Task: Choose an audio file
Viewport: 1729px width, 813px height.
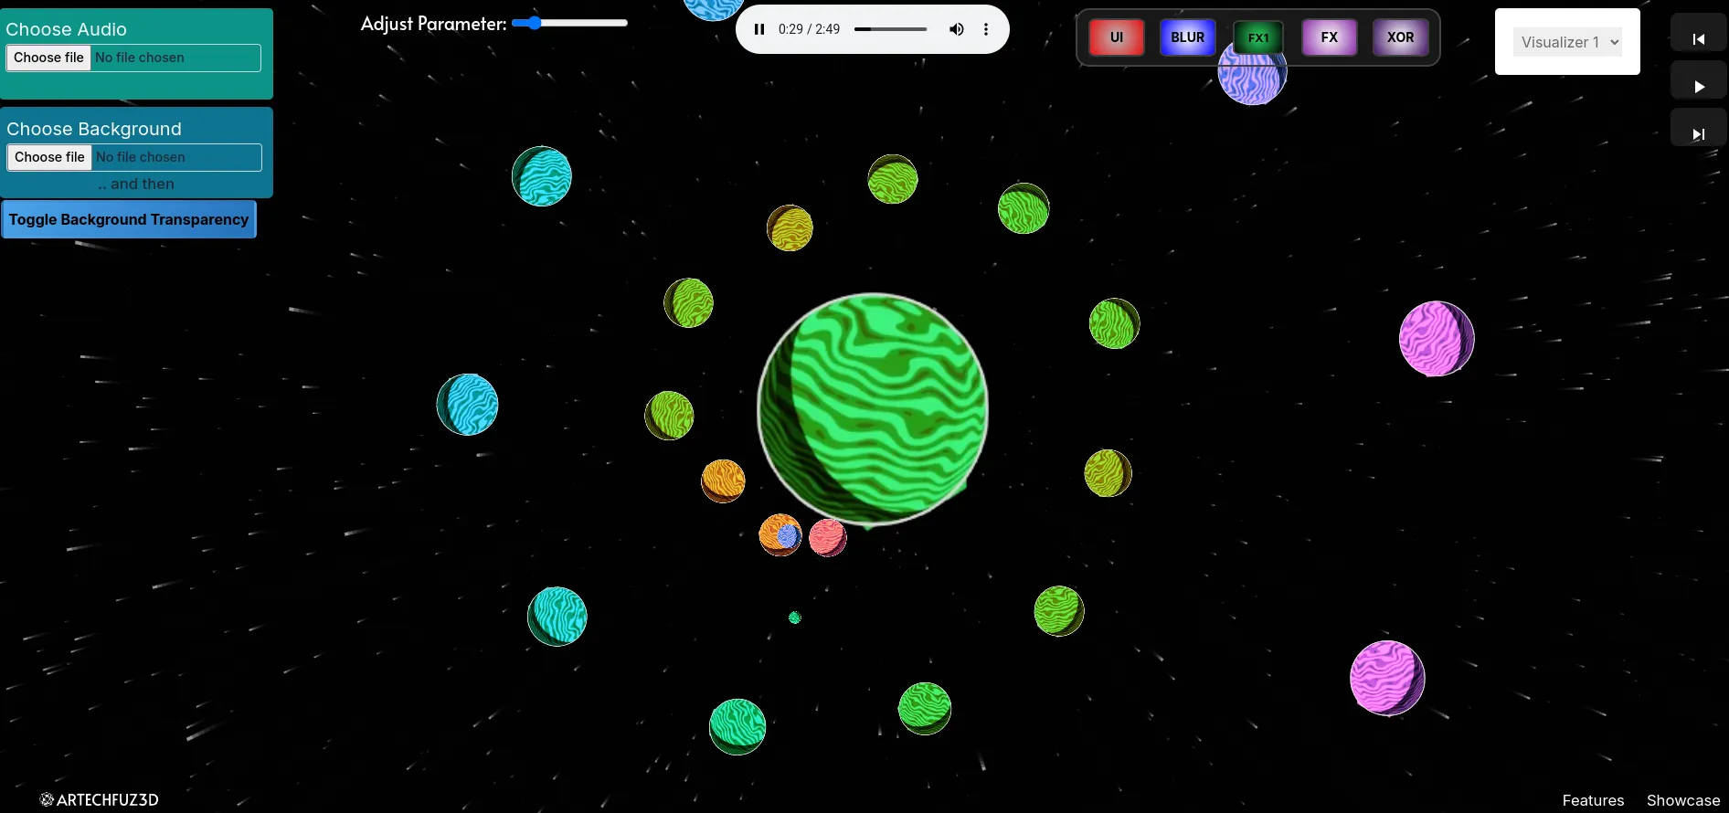Action: tap(133, 58)
